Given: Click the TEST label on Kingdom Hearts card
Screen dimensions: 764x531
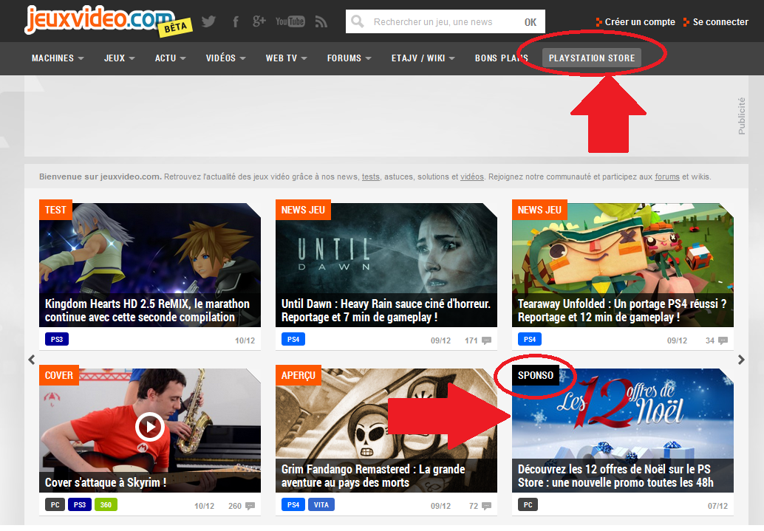Looking at the screenshot, I should click(x=55, y=210).
